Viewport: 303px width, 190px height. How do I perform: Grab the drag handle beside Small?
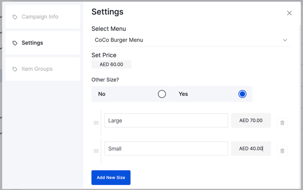[x=96, y=151]
